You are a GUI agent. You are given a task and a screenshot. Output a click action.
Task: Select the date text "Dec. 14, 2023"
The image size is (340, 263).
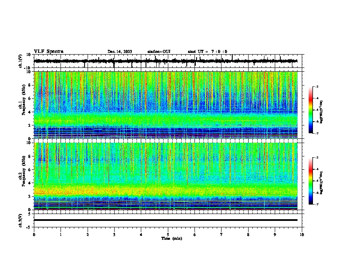(x=120, y=52)
